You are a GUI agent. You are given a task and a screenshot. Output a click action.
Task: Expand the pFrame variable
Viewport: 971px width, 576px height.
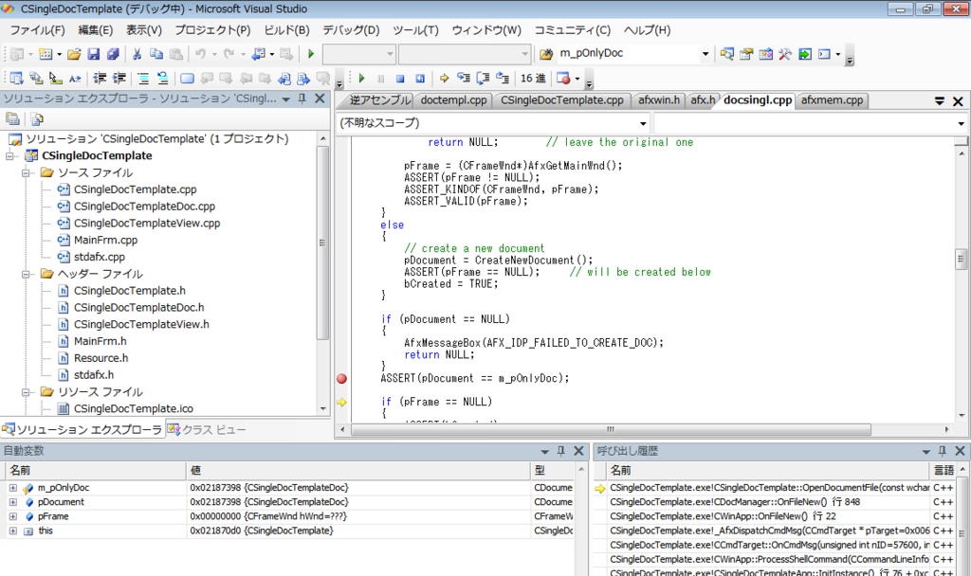(13, 516)
